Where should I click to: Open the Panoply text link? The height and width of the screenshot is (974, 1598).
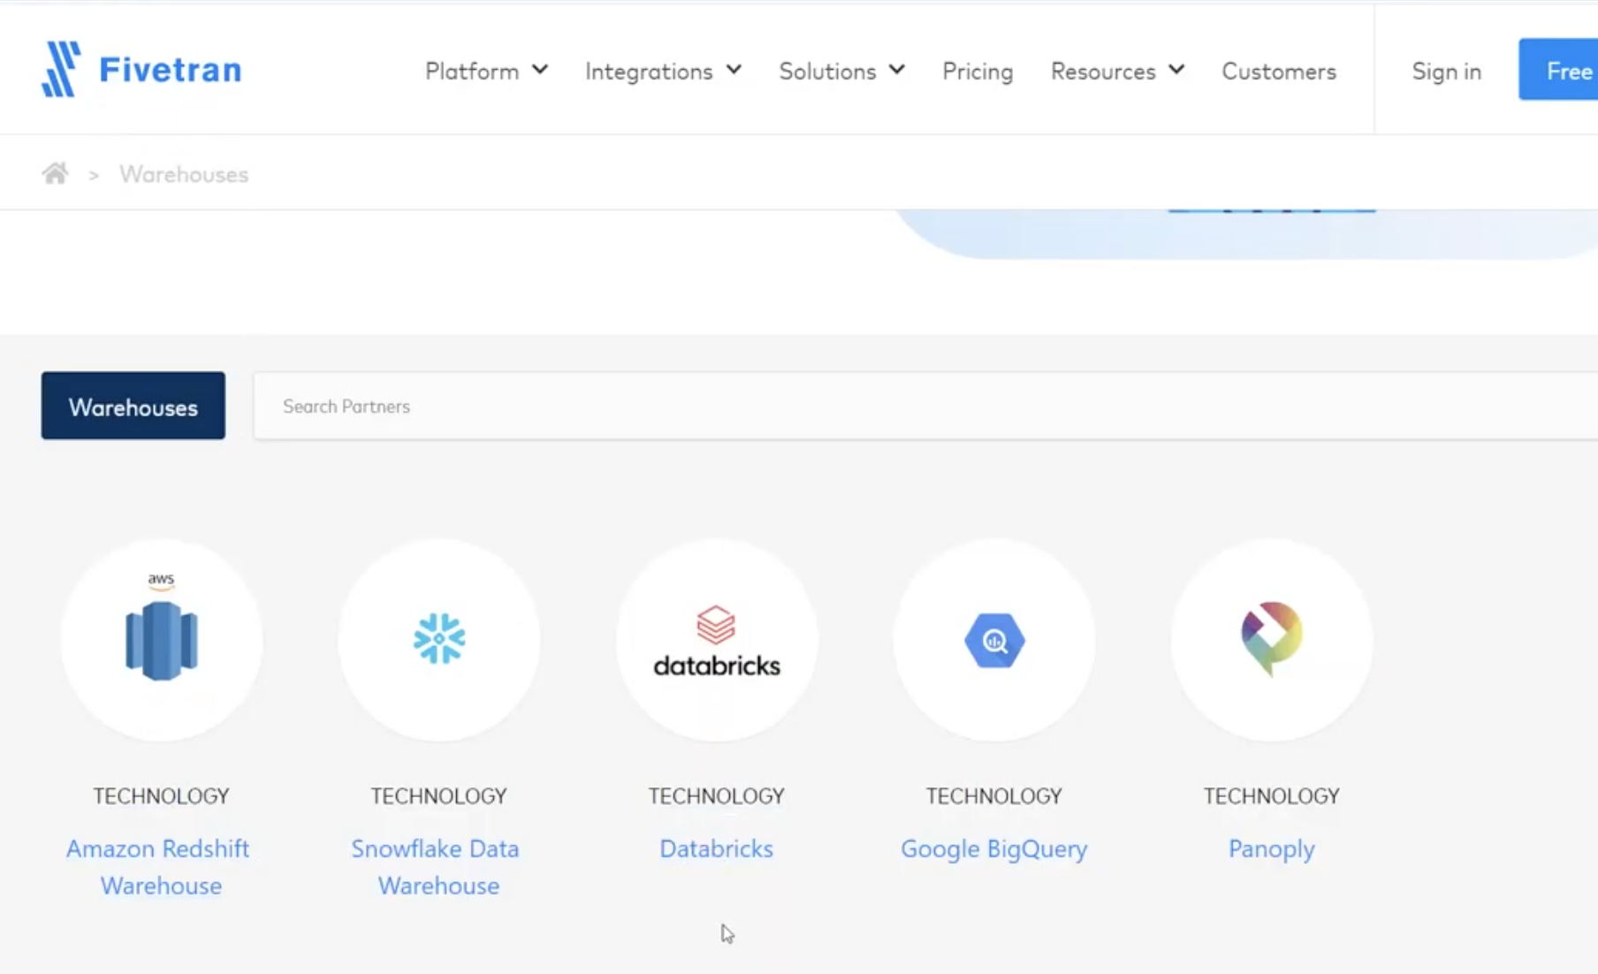1272,848
